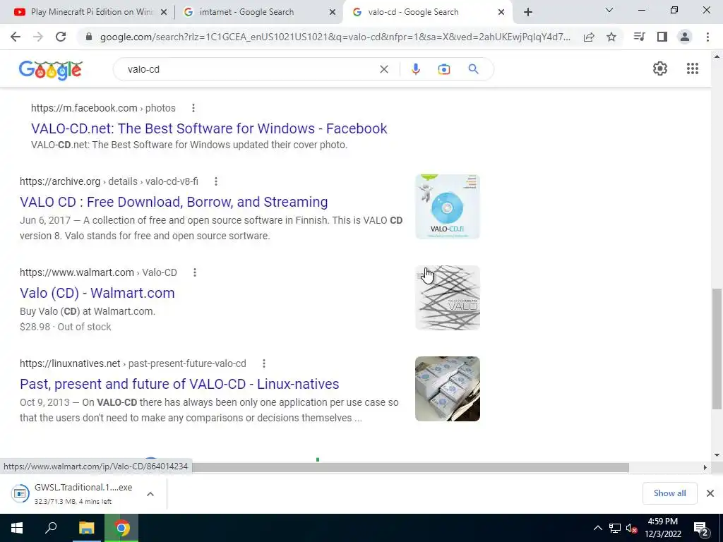
Task: Click the Google holiday logo
Action: click(51, 70)
